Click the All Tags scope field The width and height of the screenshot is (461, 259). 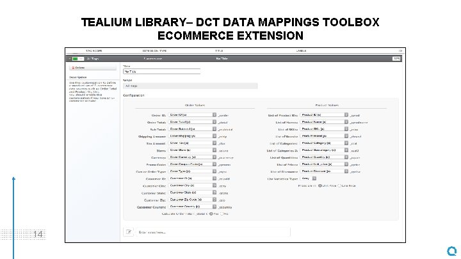(x=190, y=86)
